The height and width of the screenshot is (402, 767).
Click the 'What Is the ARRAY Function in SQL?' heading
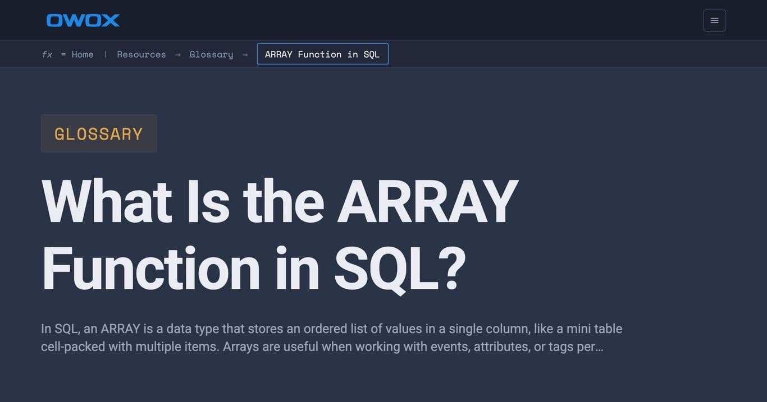(280, 235)
